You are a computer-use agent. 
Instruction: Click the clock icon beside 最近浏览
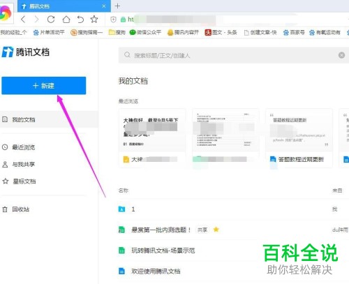click(x=5, y=147)
